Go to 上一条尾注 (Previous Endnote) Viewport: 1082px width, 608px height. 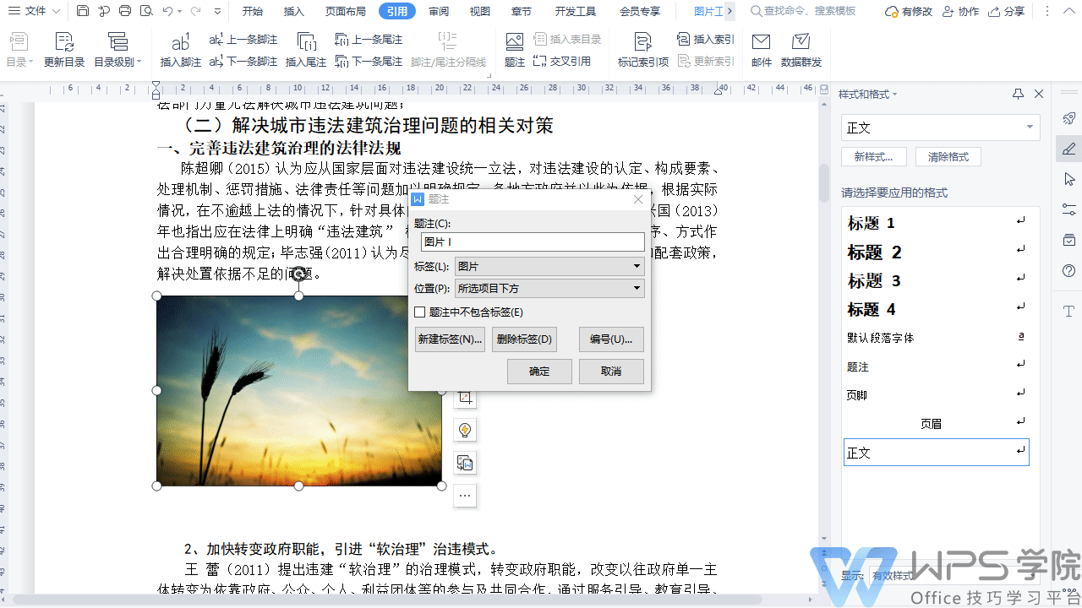369,40
